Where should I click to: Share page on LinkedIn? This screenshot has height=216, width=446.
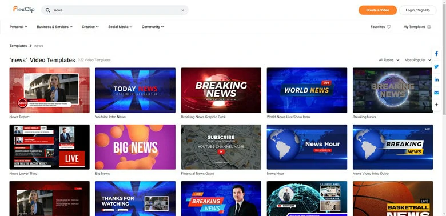pyautogui.click(x=436, y=79)
